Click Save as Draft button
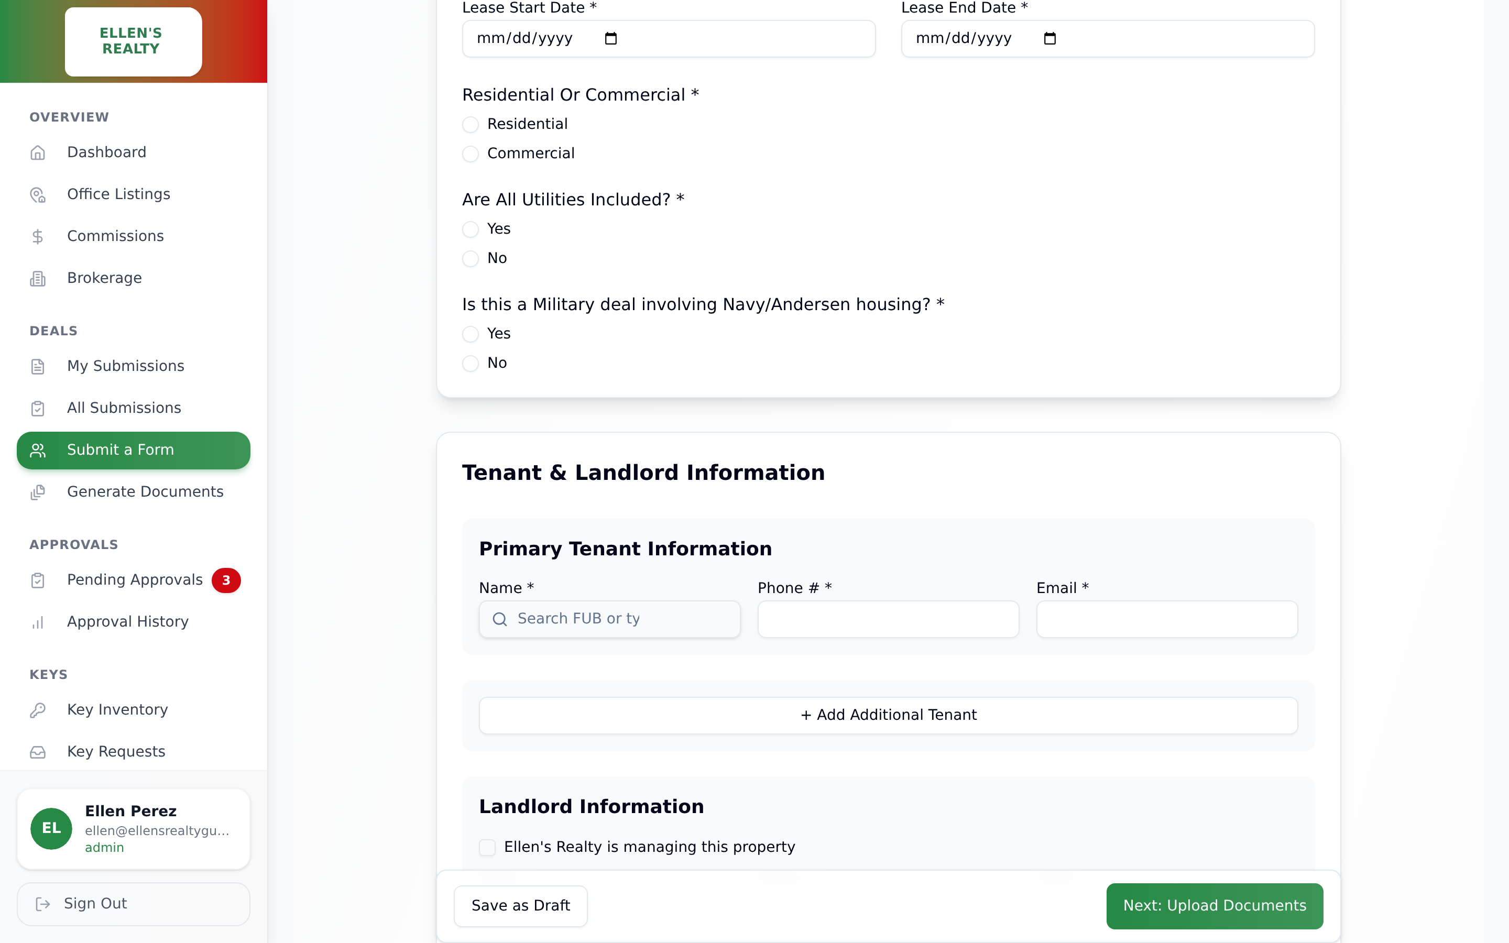 click(x=520, y=906)
